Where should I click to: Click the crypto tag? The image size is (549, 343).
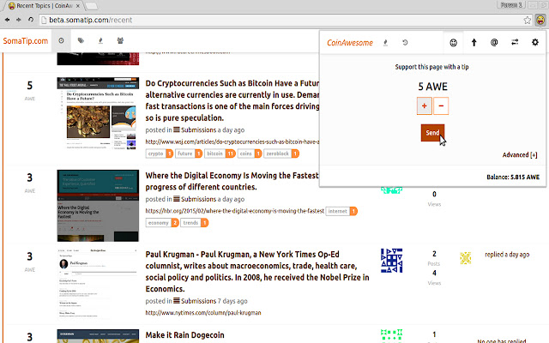(x=159, y=153)
